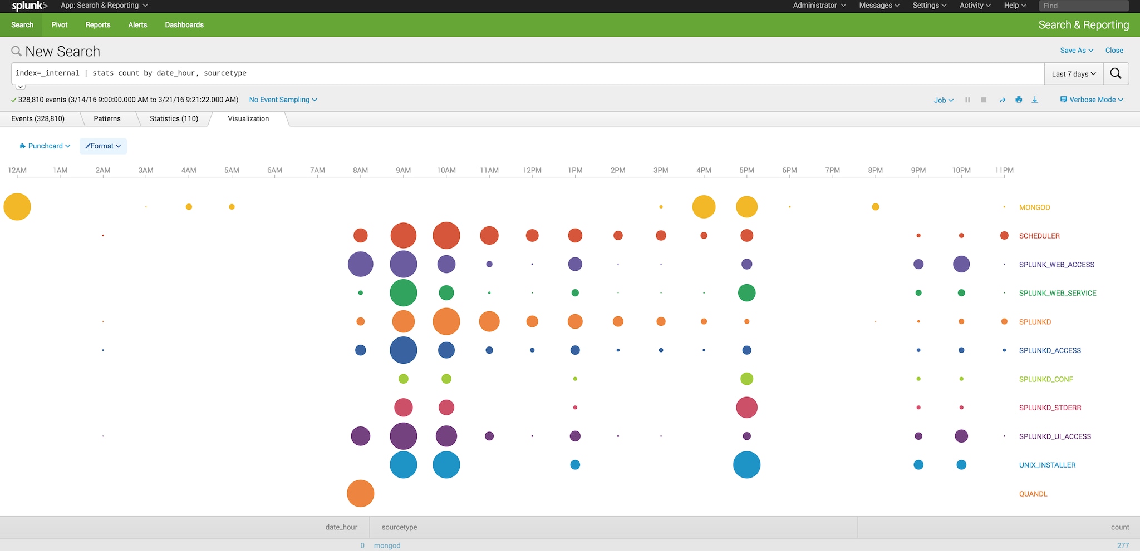1140x551 pixels.
Task: Select the Visualization tab
Action: pyautogui.click(x=248, y=119)
